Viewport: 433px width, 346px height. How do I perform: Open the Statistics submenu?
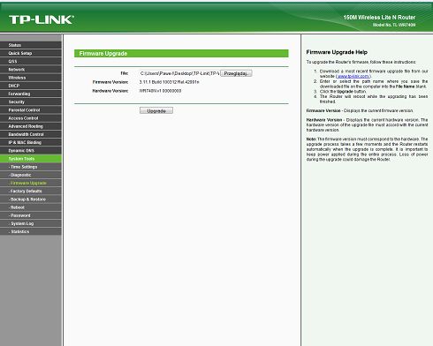coord(31,231)
